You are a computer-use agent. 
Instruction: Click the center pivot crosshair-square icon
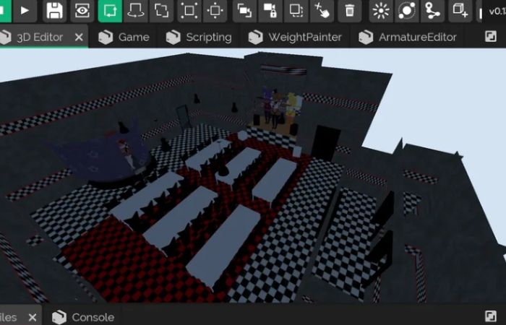coord(215,11)
